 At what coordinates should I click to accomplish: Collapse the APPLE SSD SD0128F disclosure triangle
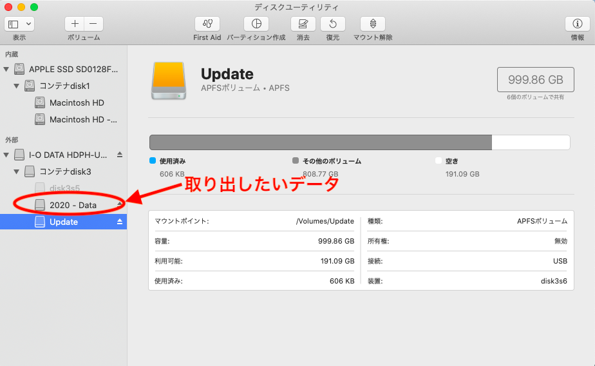coord(6,69)
